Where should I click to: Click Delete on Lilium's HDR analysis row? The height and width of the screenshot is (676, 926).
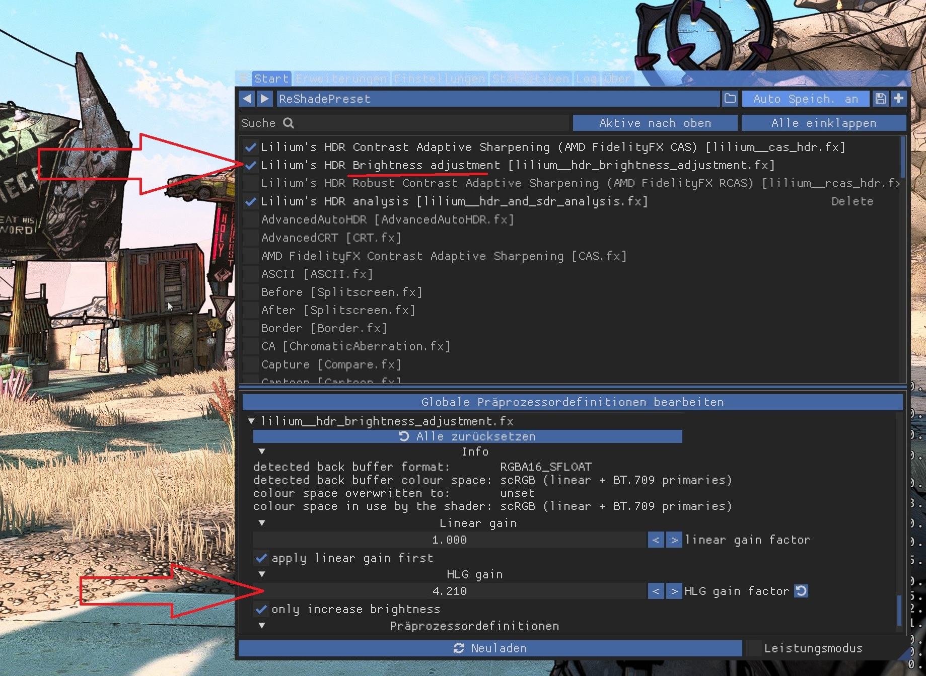(x=852, y=201)
